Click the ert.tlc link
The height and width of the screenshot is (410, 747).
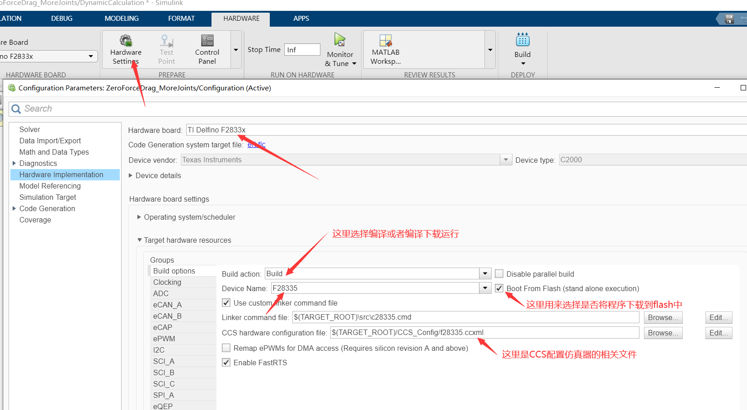click(x=256, y=145)
